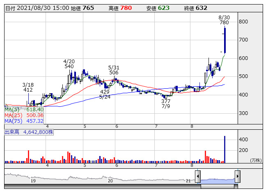Viewport: 268px width, 193px height.
Task: Click the 4/20 540 peak annotation
Action: (x=69, y=64)
